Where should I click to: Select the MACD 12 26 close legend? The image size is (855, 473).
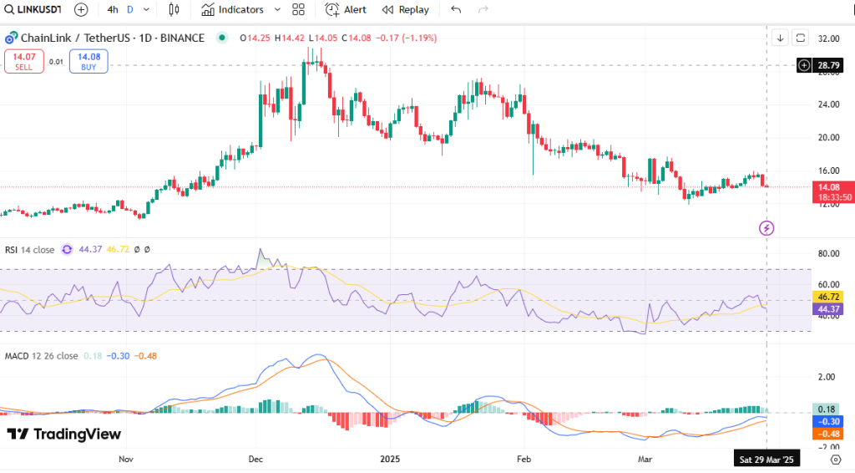pos(42,356)
